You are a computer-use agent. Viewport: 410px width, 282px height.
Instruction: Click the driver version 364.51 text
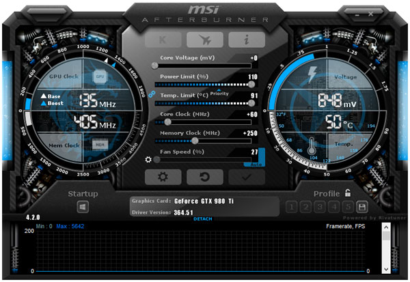tap(184, 212)
